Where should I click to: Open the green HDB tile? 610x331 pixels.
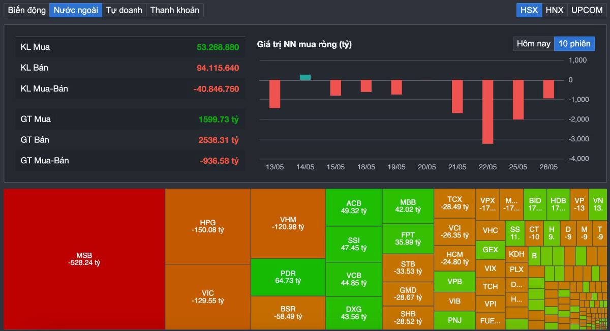click(558, 204)
